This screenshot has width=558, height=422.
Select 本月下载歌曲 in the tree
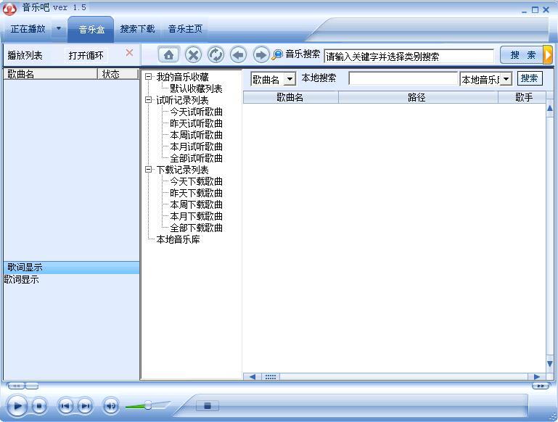(x=196, y=216)
